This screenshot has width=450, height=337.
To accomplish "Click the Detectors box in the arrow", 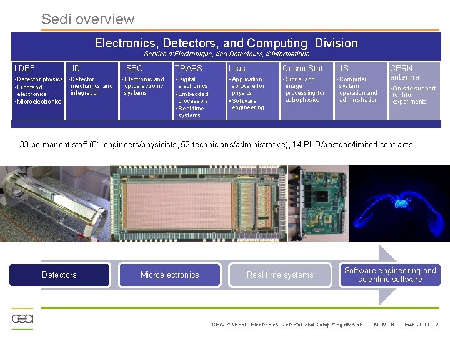I will pos(59,275).
